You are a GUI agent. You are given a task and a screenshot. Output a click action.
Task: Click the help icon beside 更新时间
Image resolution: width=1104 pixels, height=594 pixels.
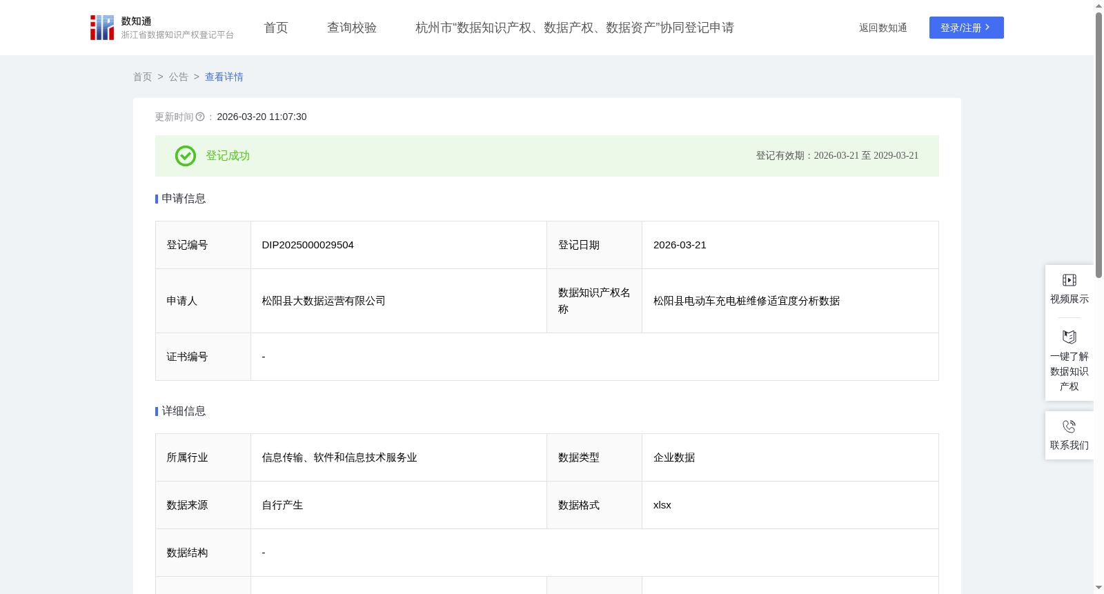[200, 117]
